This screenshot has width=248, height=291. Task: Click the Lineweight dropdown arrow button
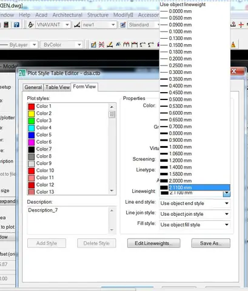pyautogui.click(x=227, y=193)
